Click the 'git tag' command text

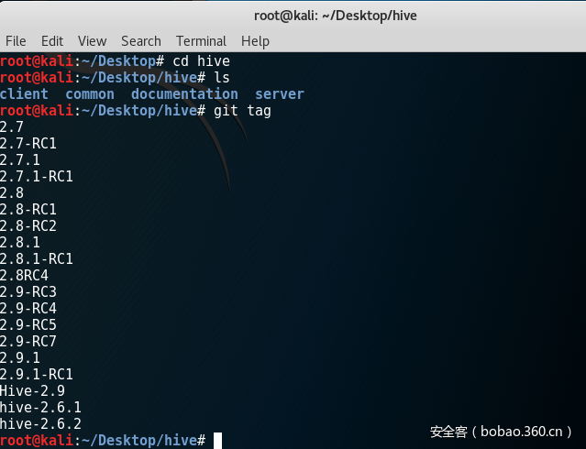tap(242, 111)
